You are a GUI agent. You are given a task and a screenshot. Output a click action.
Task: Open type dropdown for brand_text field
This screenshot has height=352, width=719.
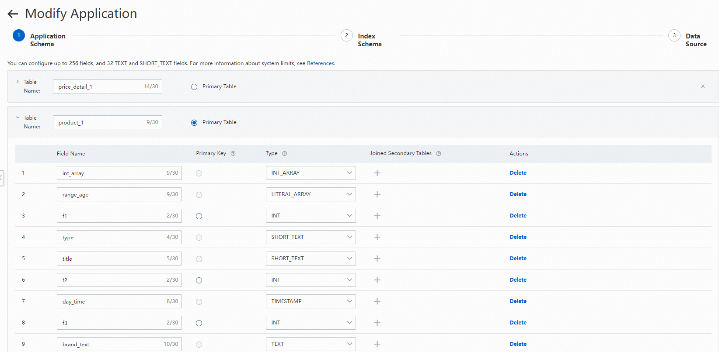point(311,344)
